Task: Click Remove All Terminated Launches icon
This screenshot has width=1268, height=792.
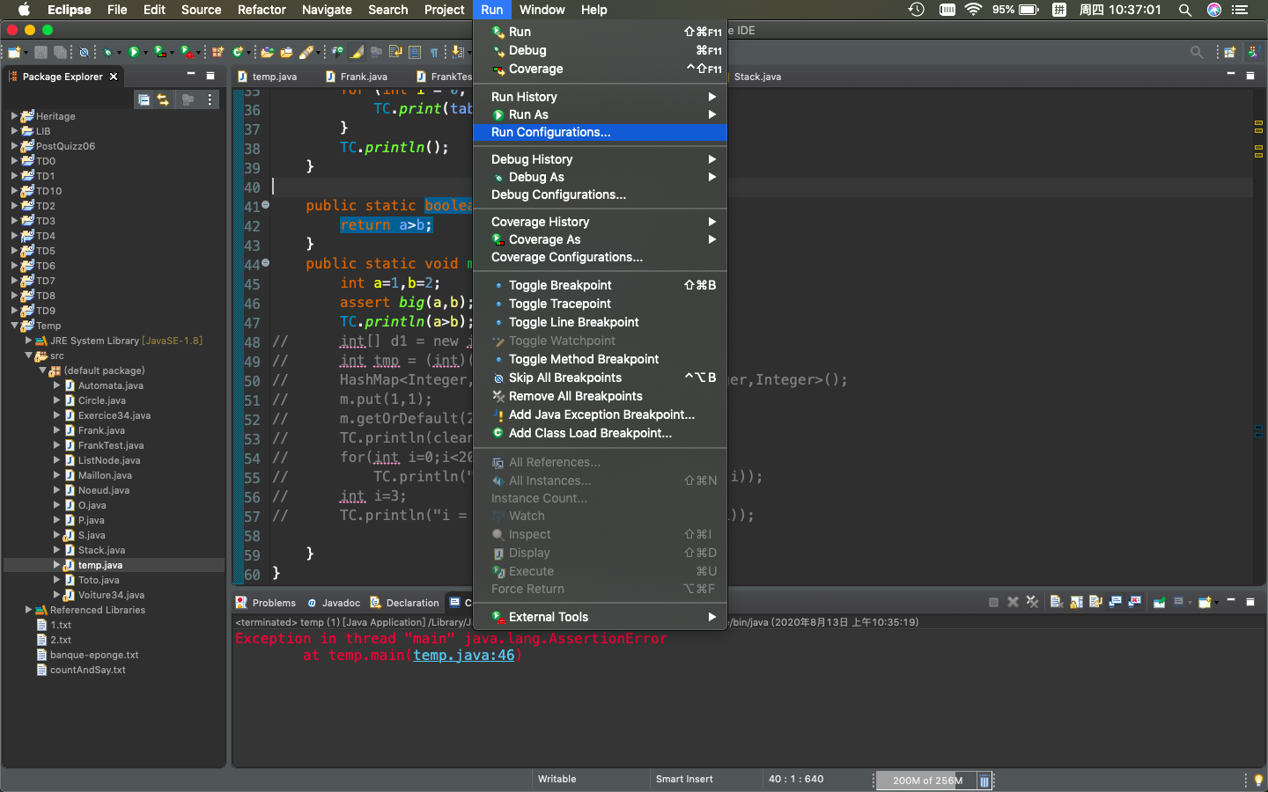Action: [1032, 603]
